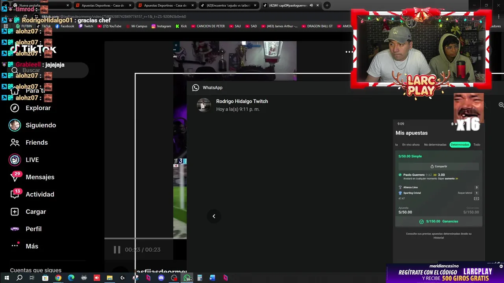Open Discord from the taskbar
The width and height of the screenshot is (504, 283).
[x=161, y=278]
